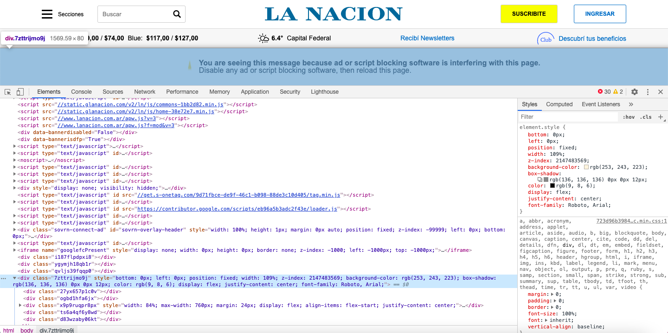Expand the border shorthand property

coord(552,307)
